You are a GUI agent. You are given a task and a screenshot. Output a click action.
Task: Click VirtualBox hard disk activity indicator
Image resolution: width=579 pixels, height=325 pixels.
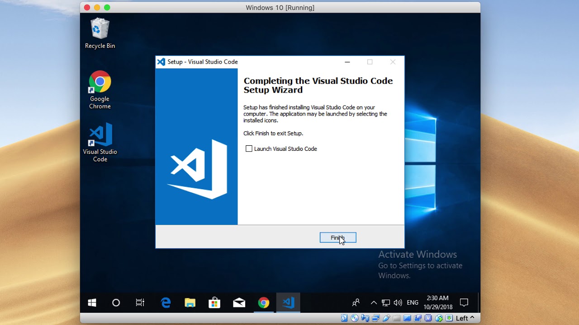point(344,318)
